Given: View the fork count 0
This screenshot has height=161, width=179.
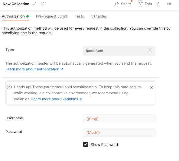Looking at the screenshot, I should pyautogui.click(x=158, y=4).
